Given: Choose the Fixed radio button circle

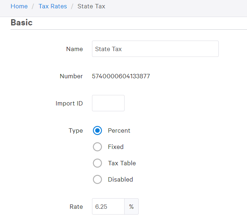Looking at the screenshot, I should click(x=97, y=147).
